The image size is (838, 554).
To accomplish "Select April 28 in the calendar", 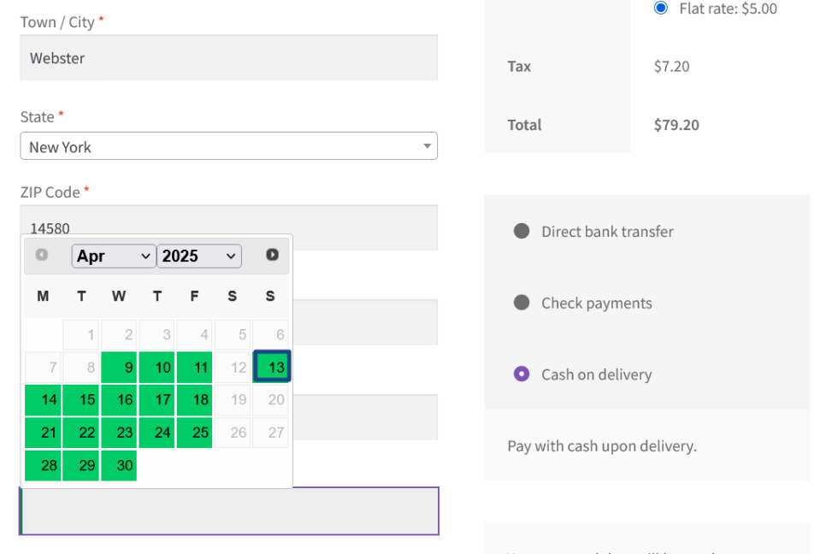I will pyautogui.click(x=44, y=465).
